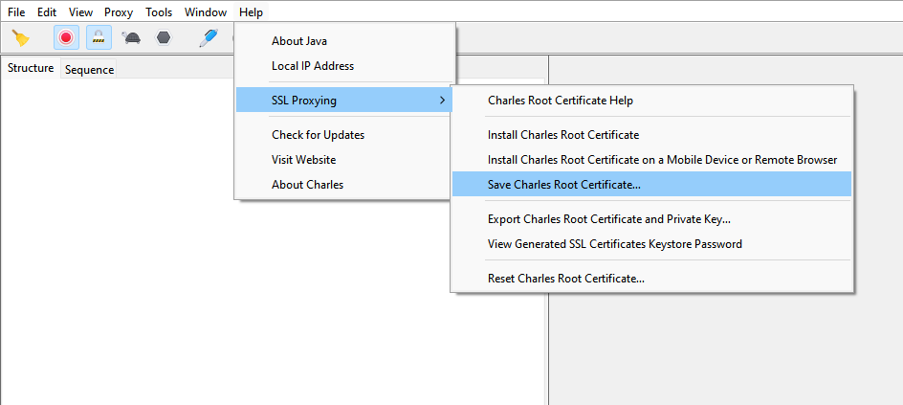Select Reset Charles Root Certificate...
Image resolution: width=903 pixels, height=405 pixels.
click(652, 279)
